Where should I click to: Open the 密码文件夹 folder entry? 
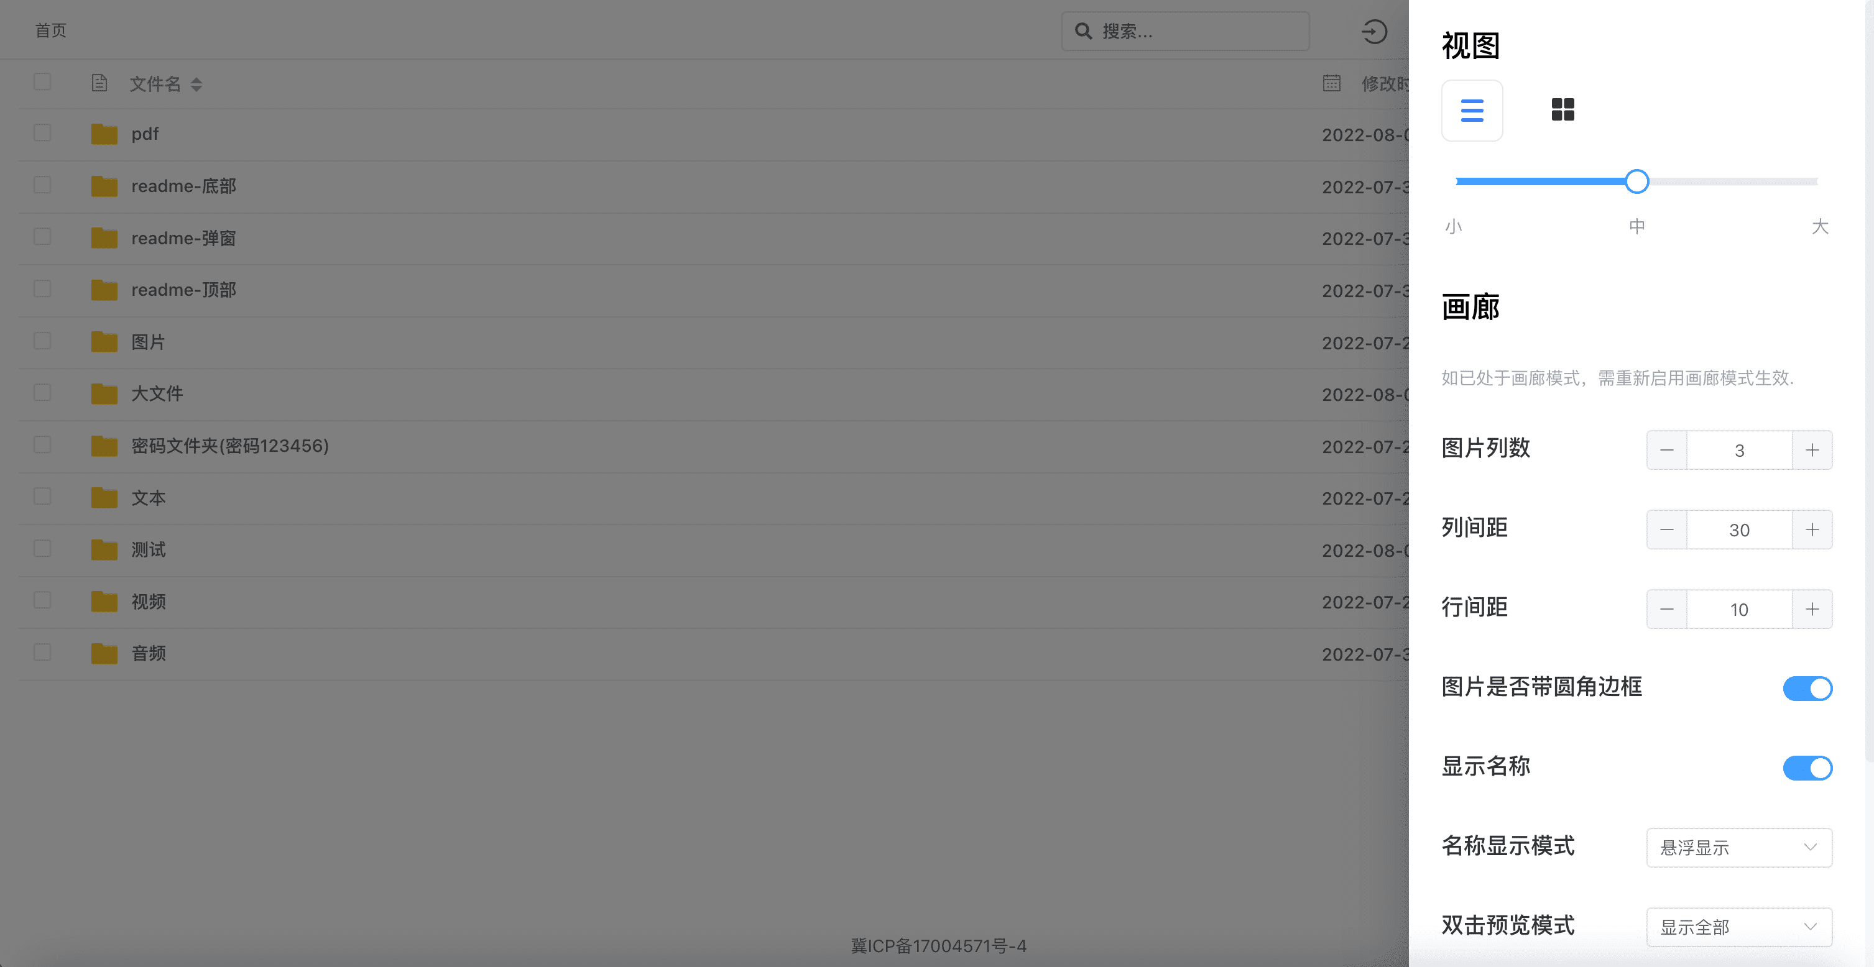(x=230, y=446)
